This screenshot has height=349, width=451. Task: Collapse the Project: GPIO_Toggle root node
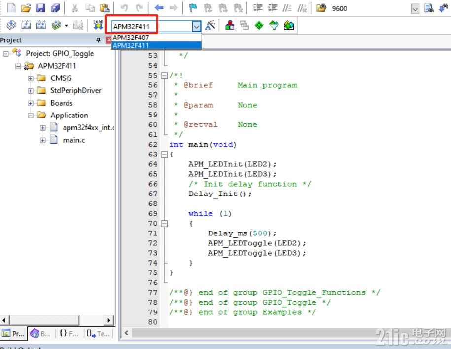click(6, 53)
